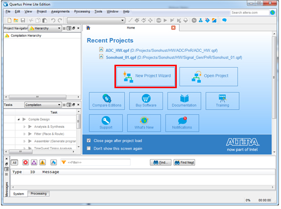Click the yellow warning filter icon

coord(42,162)
